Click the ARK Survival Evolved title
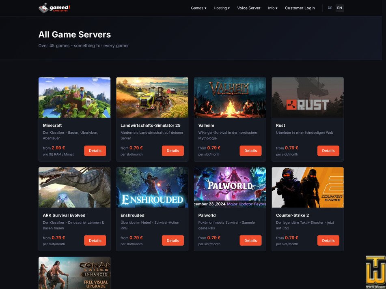The height and width of the screenshot is (289, 386). (x=64, y=215)
